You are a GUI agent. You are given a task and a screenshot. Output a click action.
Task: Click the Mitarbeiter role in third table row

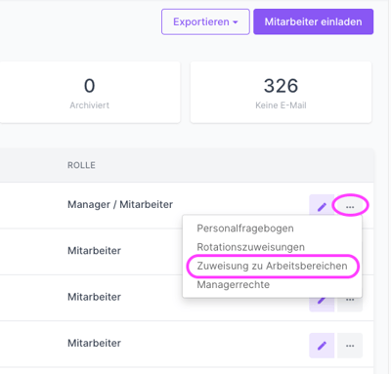[x=94, y=297]
